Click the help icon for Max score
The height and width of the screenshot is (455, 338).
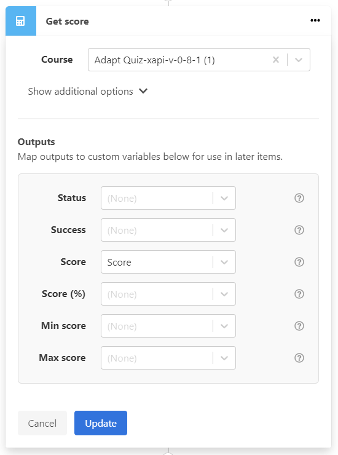[299, 358]
